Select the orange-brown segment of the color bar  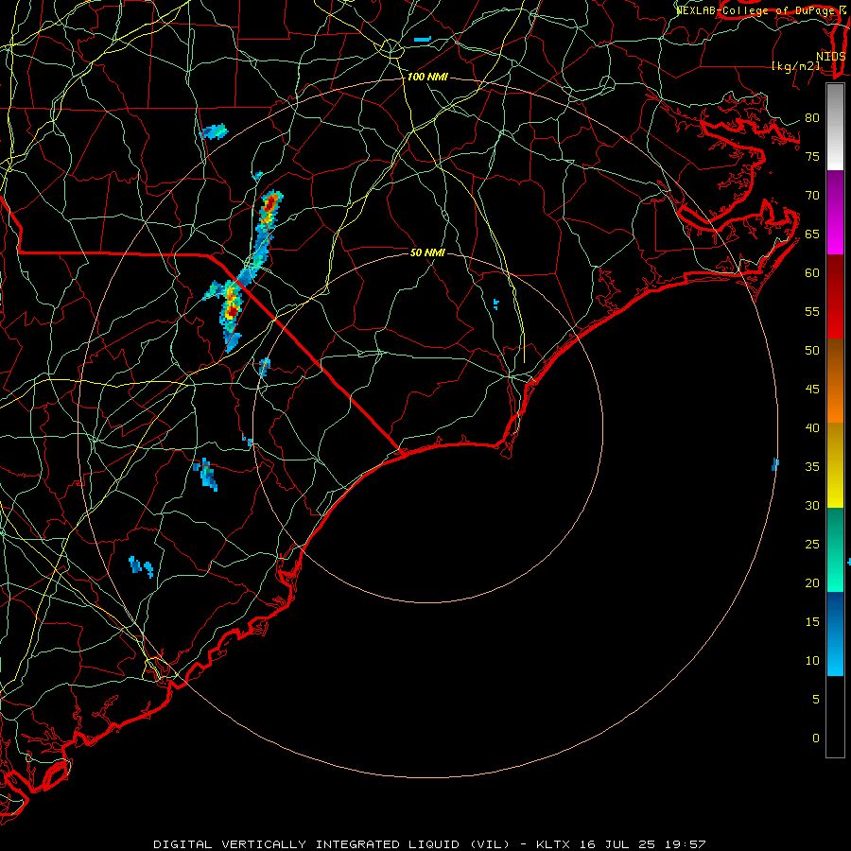click(x=835, y=381)
